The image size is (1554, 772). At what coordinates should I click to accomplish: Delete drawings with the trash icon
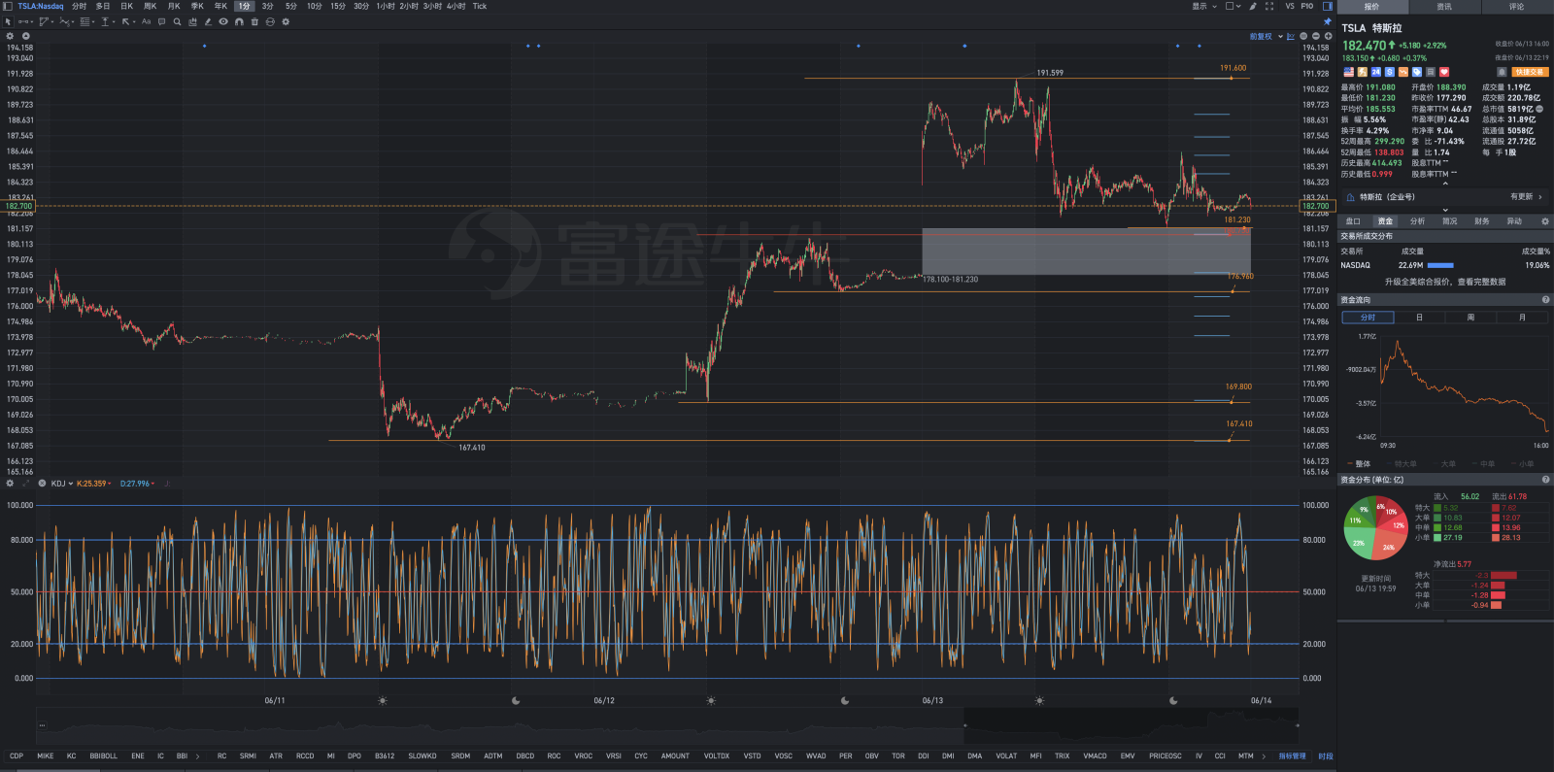point(254,21)
